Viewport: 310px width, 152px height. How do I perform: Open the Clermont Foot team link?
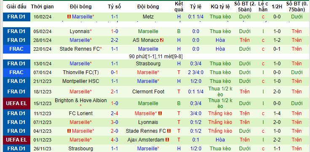148,92
